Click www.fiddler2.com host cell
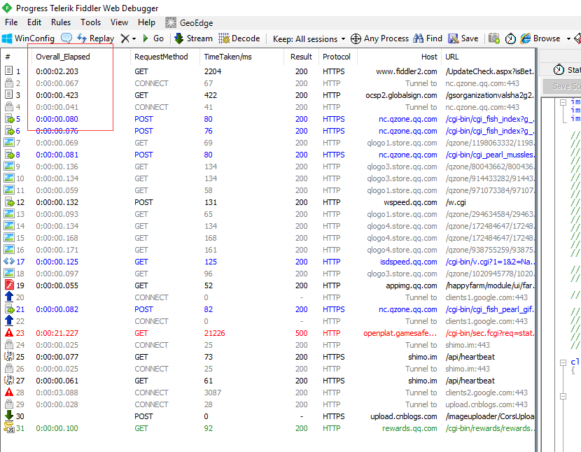Screen dimensions: 581x452 coord(407,71)
